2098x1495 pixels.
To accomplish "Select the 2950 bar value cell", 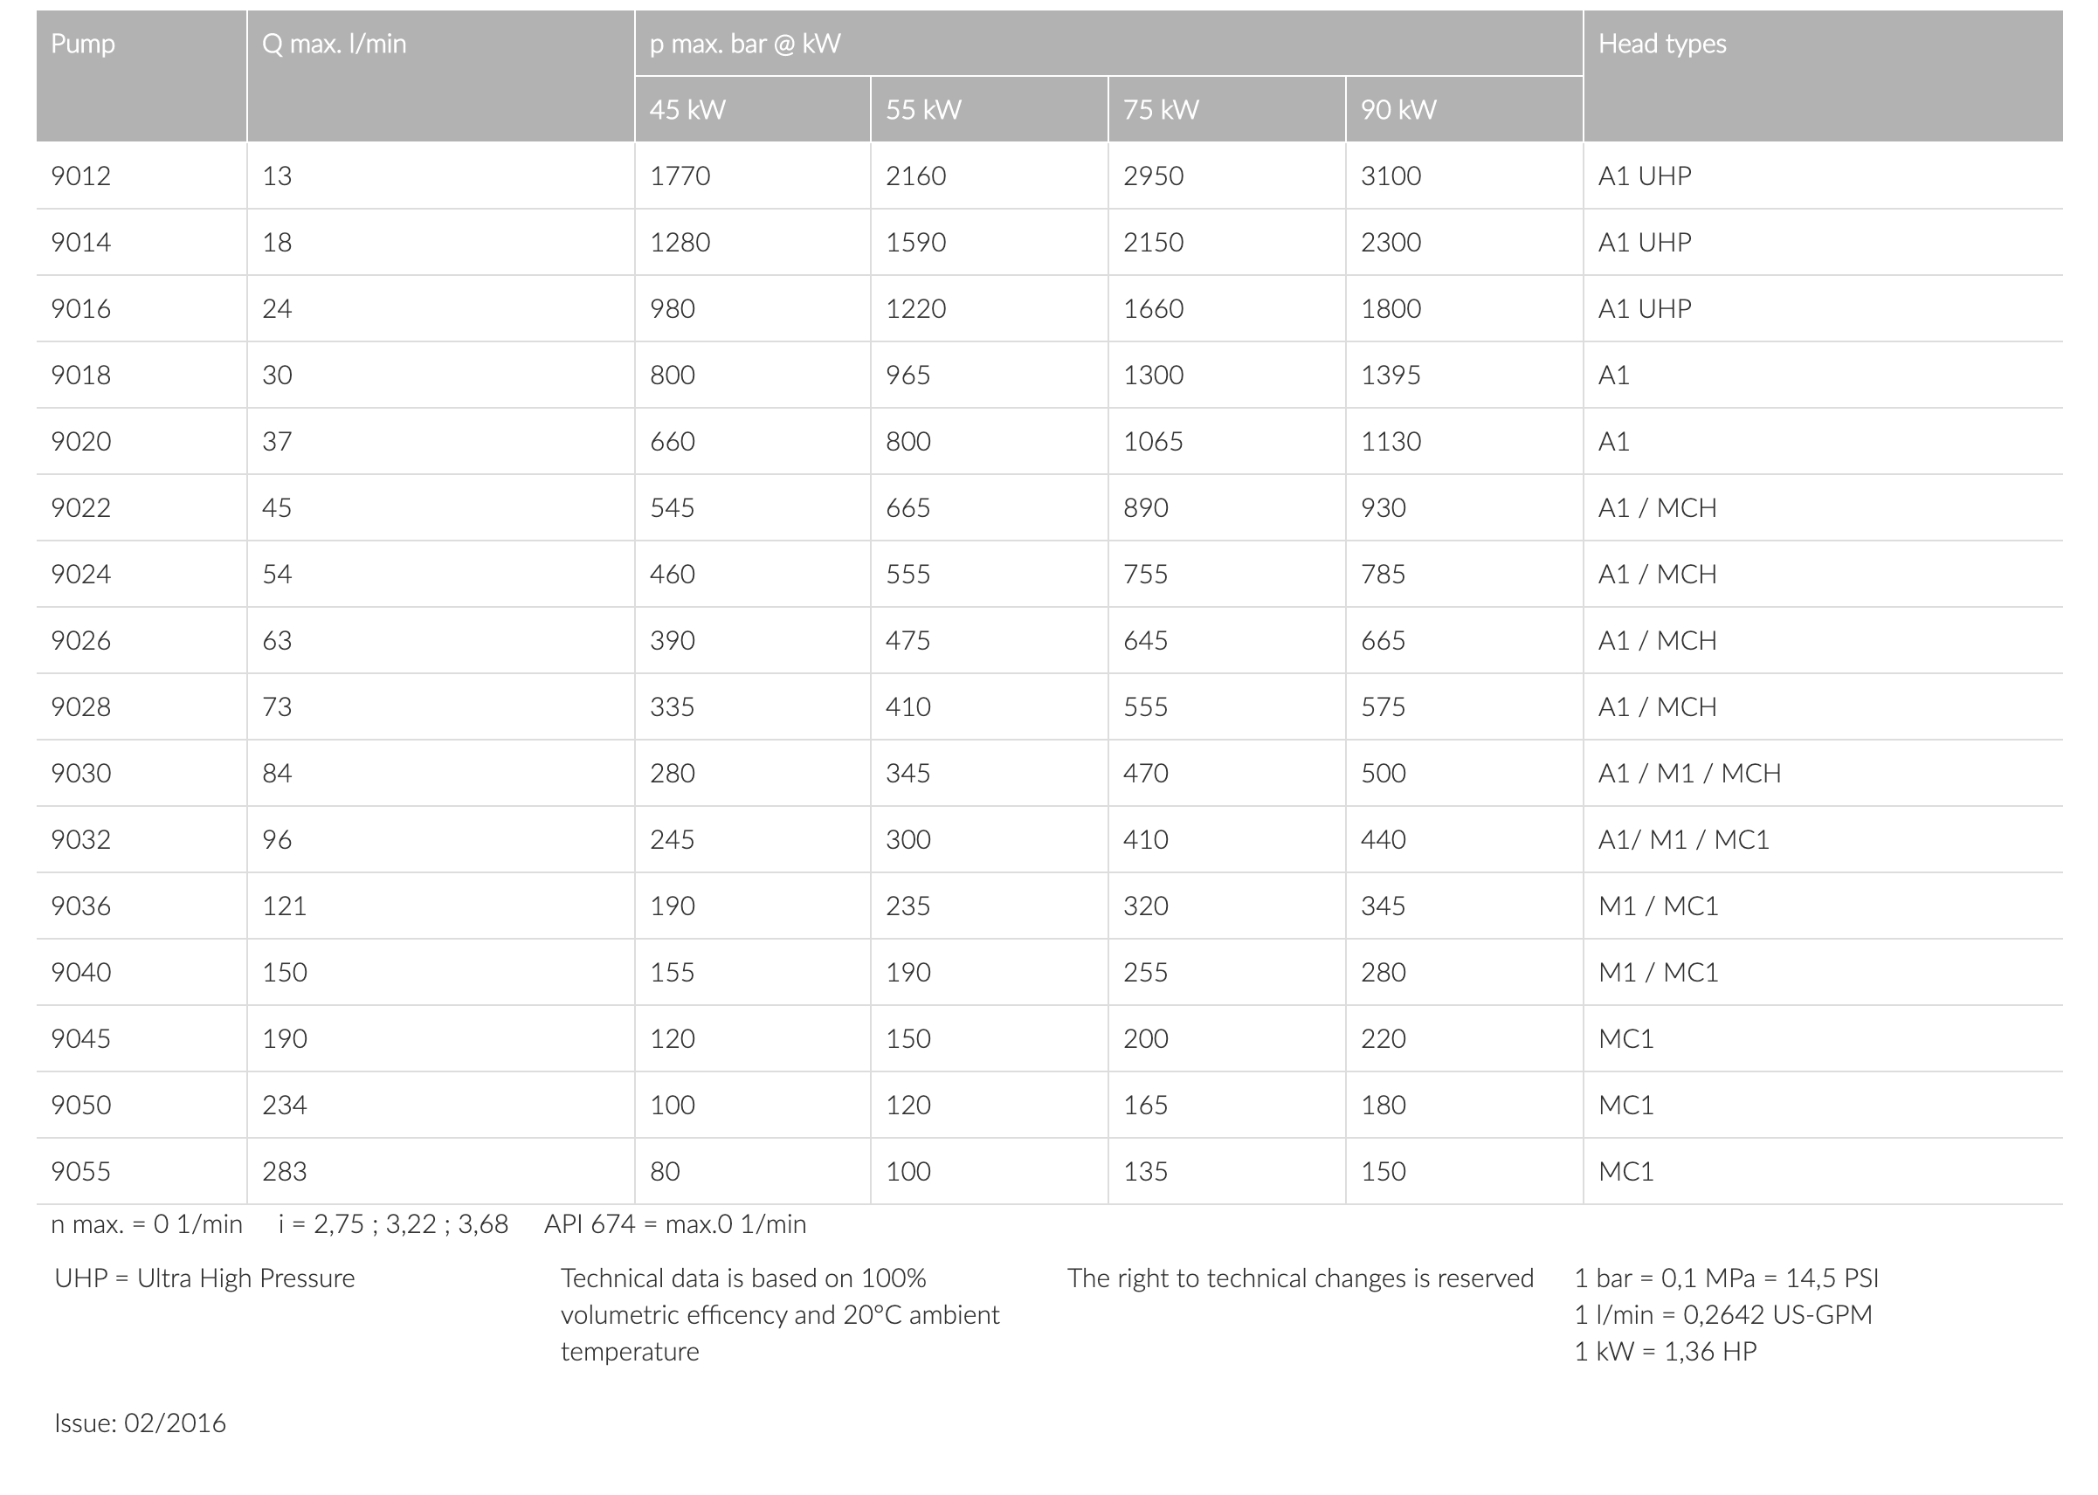I will tap(1154, 176).
